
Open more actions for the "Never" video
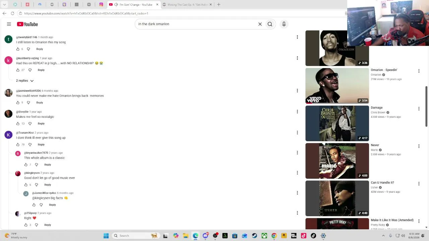419,146
